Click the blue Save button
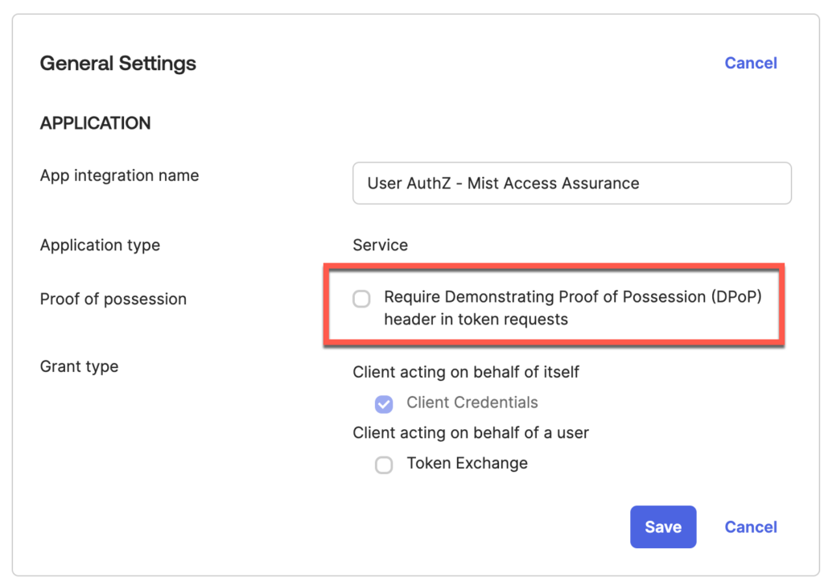The height and width of the screenshot is (582, 824). [663, 526]
